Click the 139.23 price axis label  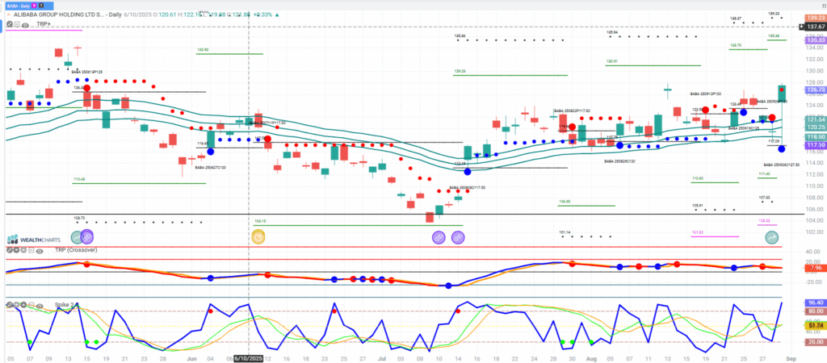(815, 18)
